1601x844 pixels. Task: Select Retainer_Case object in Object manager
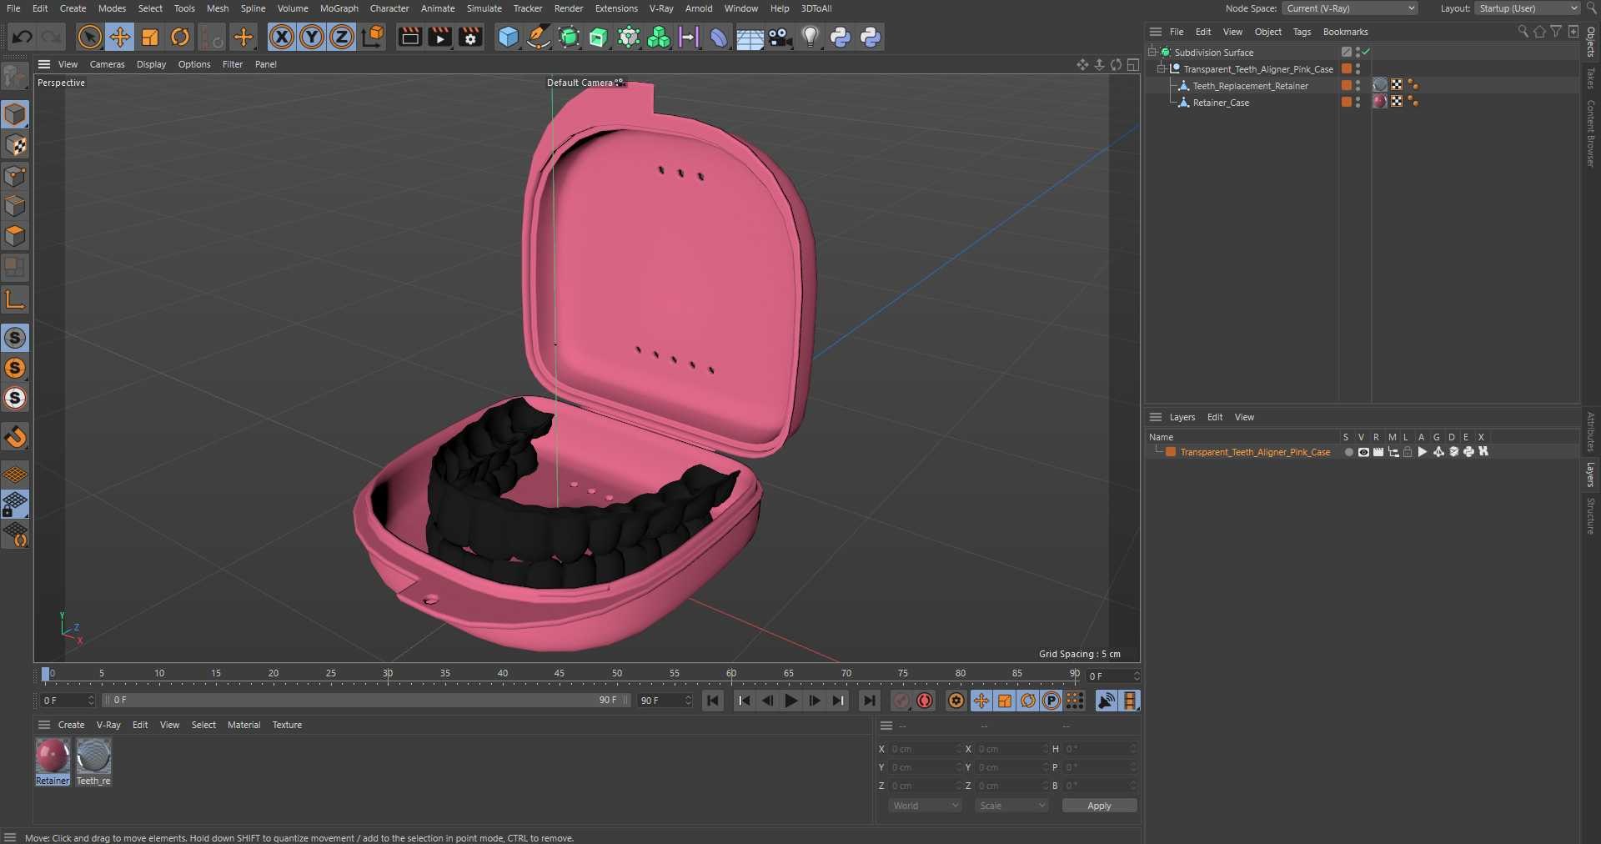[1221, 103]
